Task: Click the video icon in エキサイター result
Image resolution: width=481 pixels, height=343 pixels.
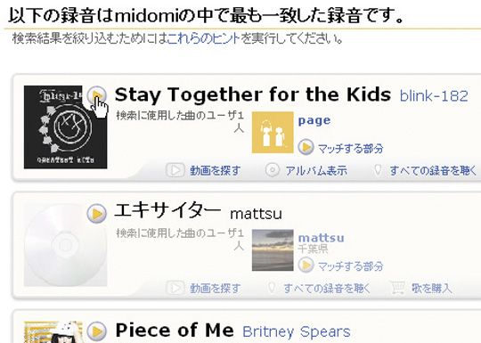Action: point(175,288)
